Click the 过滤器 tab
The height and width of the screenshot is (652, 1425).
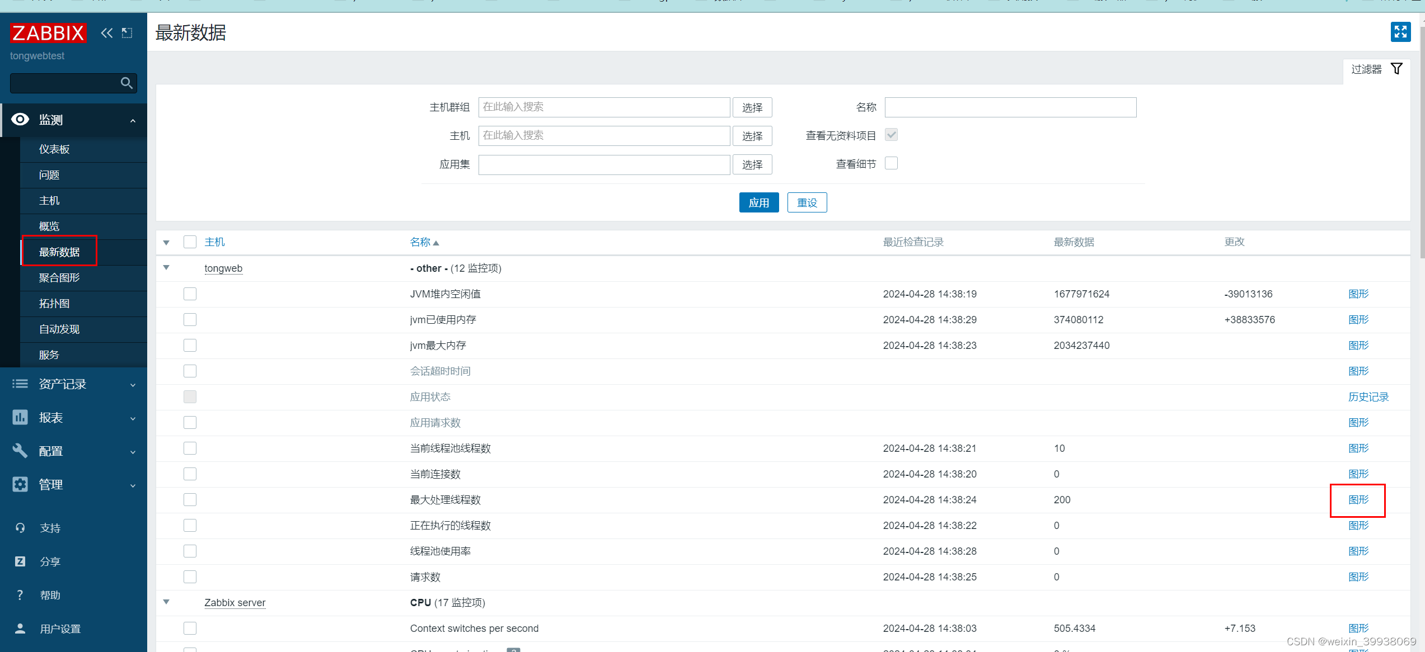(x=1377, y=69)
